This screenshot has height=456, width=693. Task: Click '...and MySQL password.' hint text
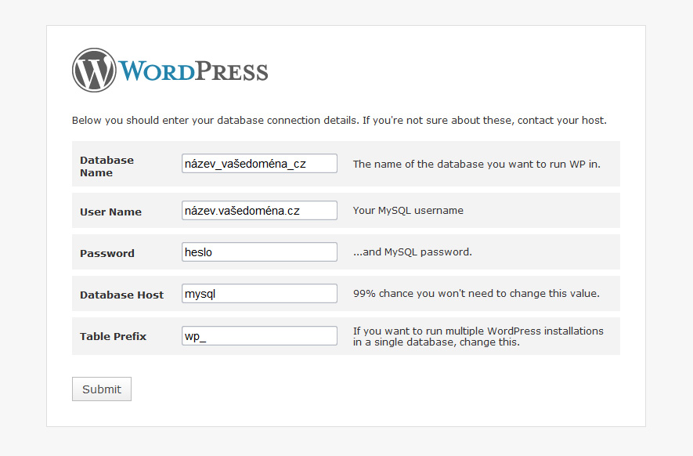coord(413,252)
